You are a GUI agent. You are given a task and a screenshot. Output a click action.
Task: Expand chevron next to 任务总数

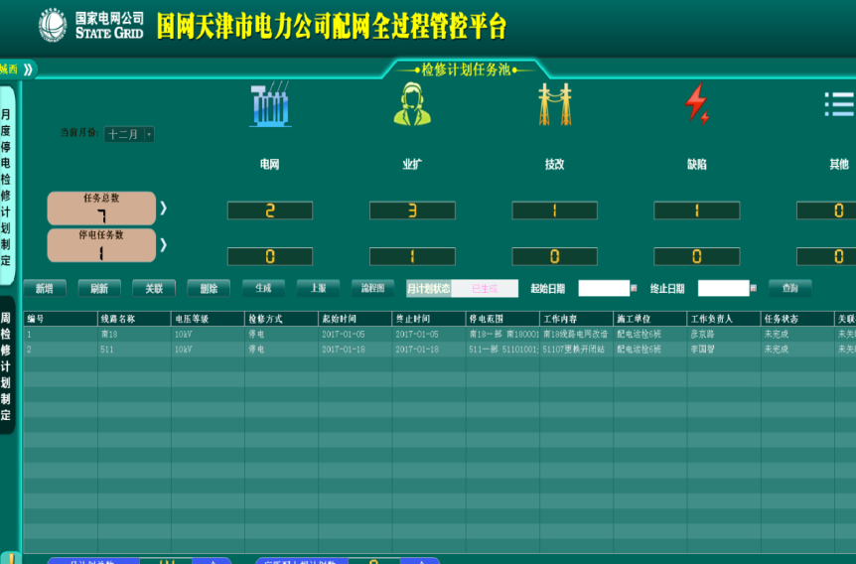click(x=164, y=209)
